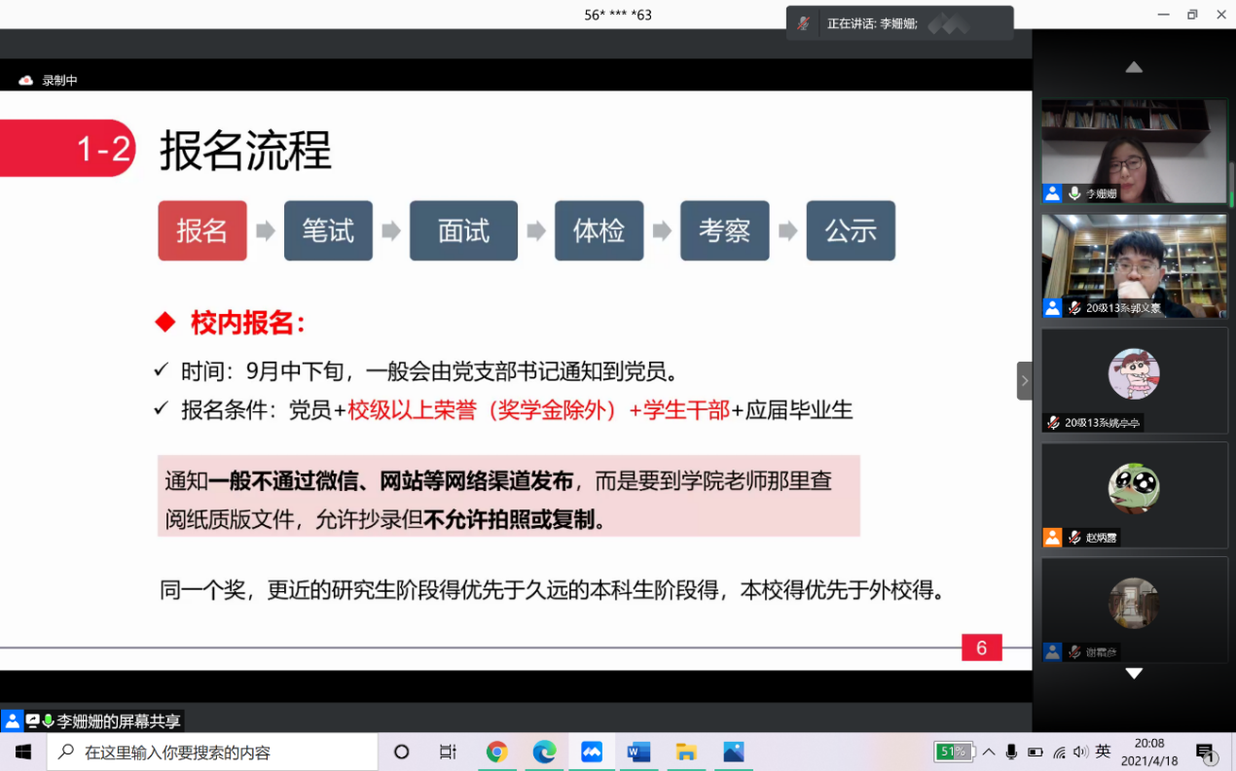Collapse the participant video sidebar chevron
The width and height of the screenshot is (1236, 771).
coord(1024,381)
